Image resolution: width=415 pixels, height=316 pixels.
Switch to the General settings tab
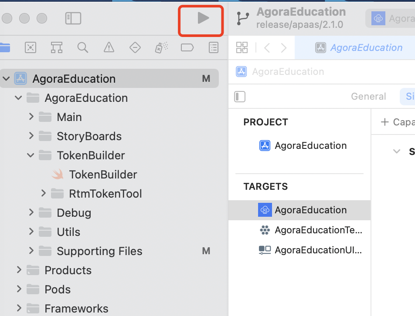click(x=368, y=97)
